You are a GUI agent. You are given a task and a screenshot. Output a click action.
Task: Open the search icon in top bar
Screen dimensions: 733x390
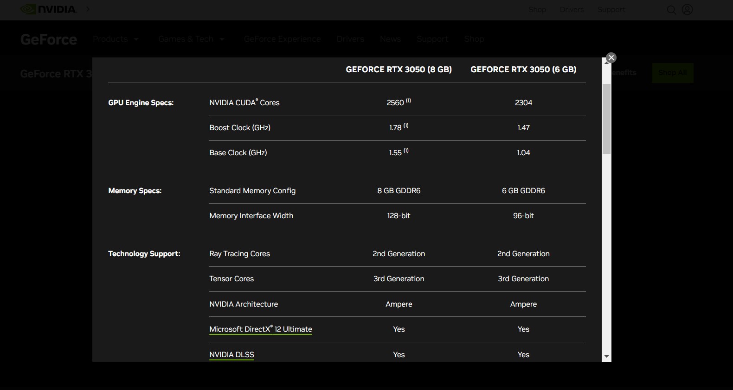click(x=671, y=10)
